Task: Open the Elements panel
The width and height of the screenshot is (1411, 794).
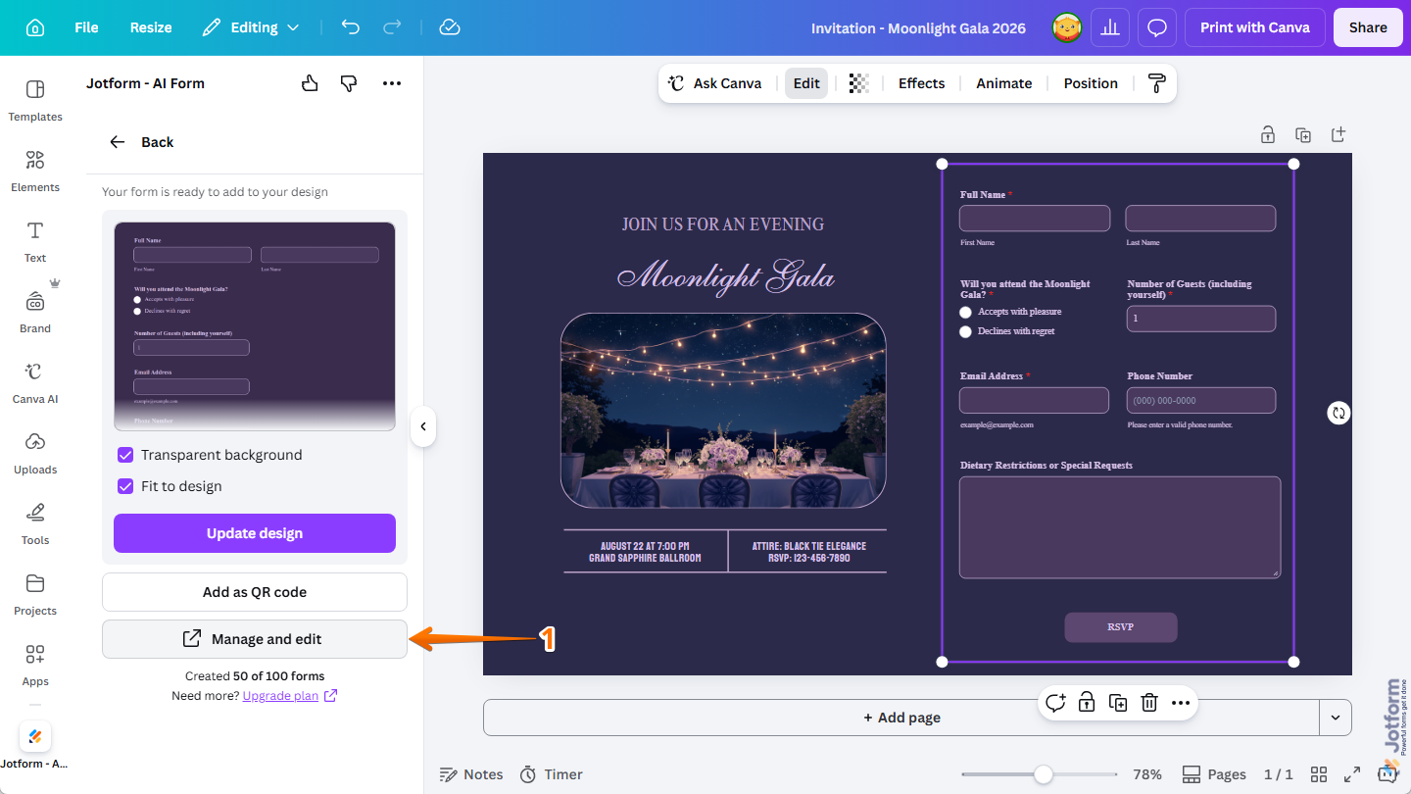Action: pyautogui.click(x=35, y=172)
